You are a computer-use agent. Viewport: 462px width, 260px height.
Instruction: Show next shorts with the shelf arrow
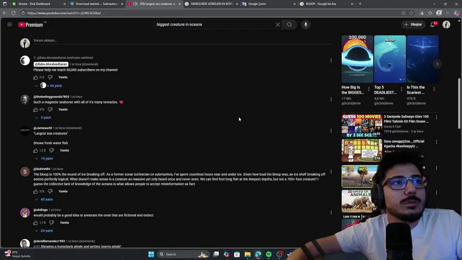[x=437, y=64]
